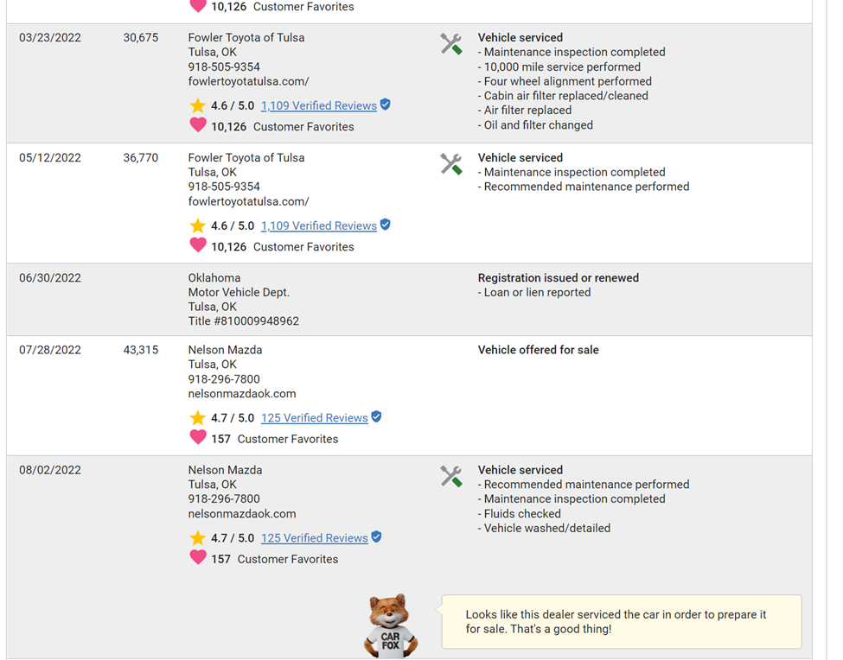Click the pink heart icon in 07/28/2022 row
Viewport: 843px width, 660px height.
tap(198, 437)
